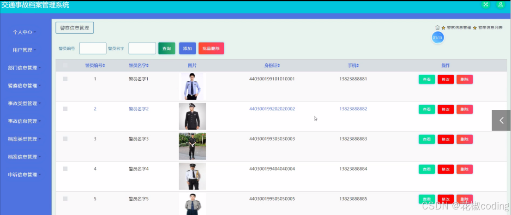This screenshot has width=511, height=215.
Task: Click 查看 for 警员名字3
Action: 427,139
